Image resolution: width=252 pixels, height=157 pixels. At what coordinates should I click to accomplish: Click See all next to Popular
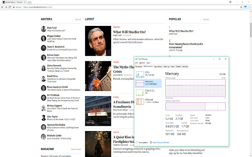206,20
